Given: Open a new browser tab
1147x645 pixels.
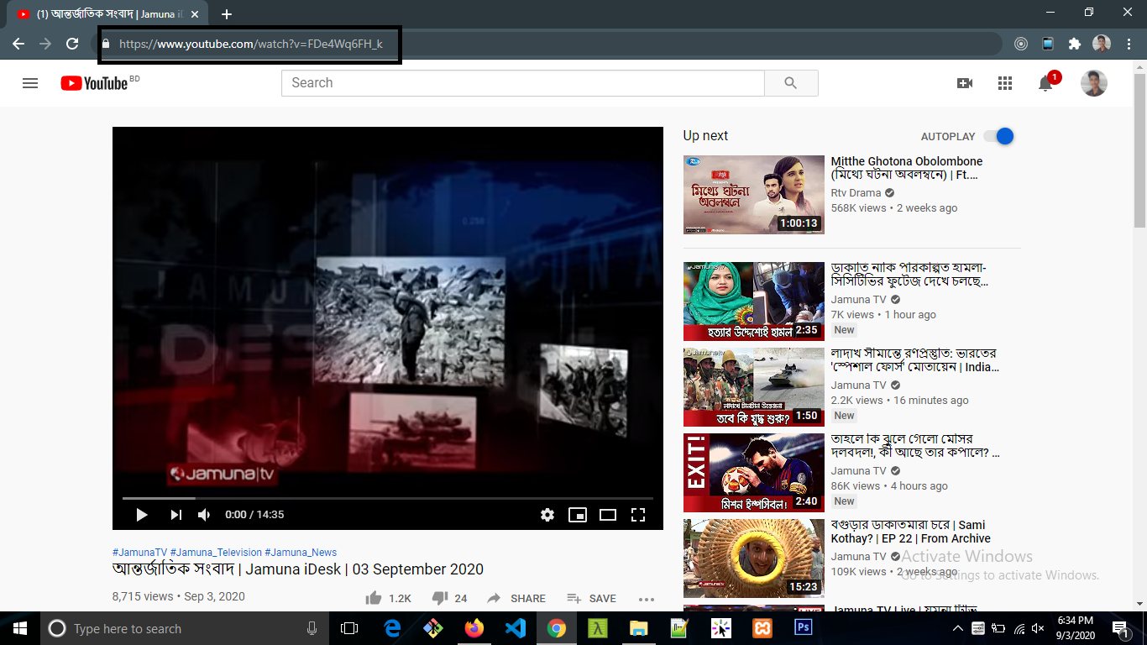Looking at the screenshot, I should tap(227, 14).
